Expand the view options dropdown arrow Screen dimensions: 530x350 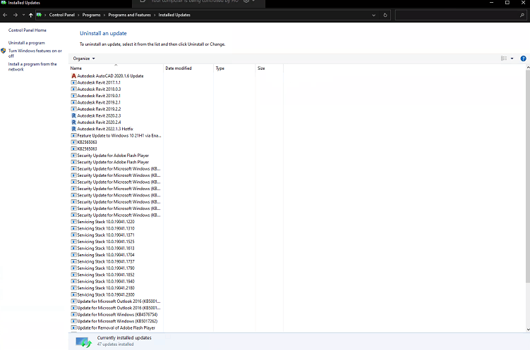[x=512, y=58]
